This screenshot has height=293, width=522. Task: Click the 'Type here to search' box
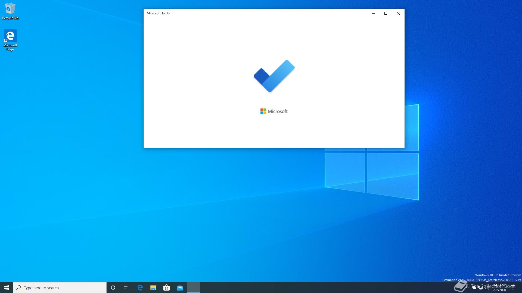click(60, 288)
